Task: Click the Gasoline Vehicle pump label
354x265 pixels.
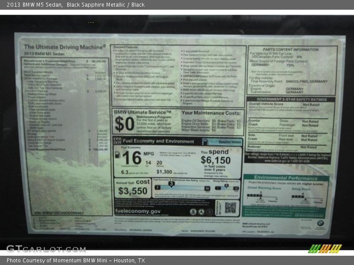Action: [x=223, y=142]
